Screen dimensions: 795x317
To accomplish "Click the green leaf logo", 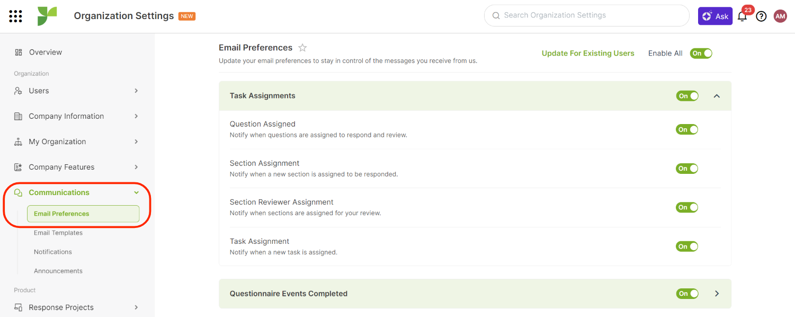I will tap(47, 16).
